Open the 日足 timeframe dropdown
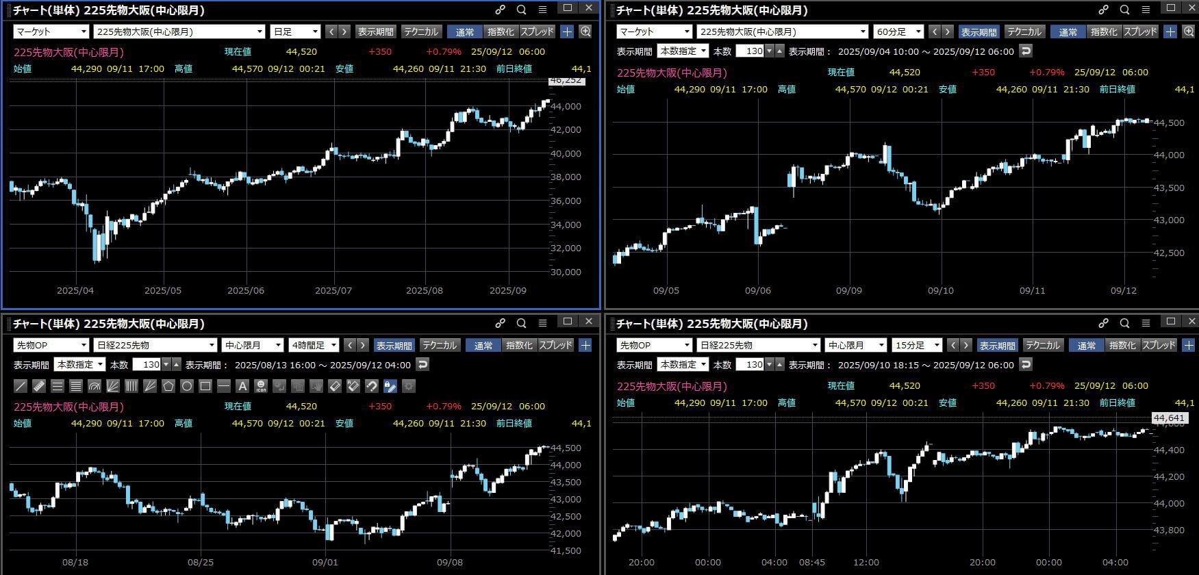The image size is (1199, 575). [296, 31]
